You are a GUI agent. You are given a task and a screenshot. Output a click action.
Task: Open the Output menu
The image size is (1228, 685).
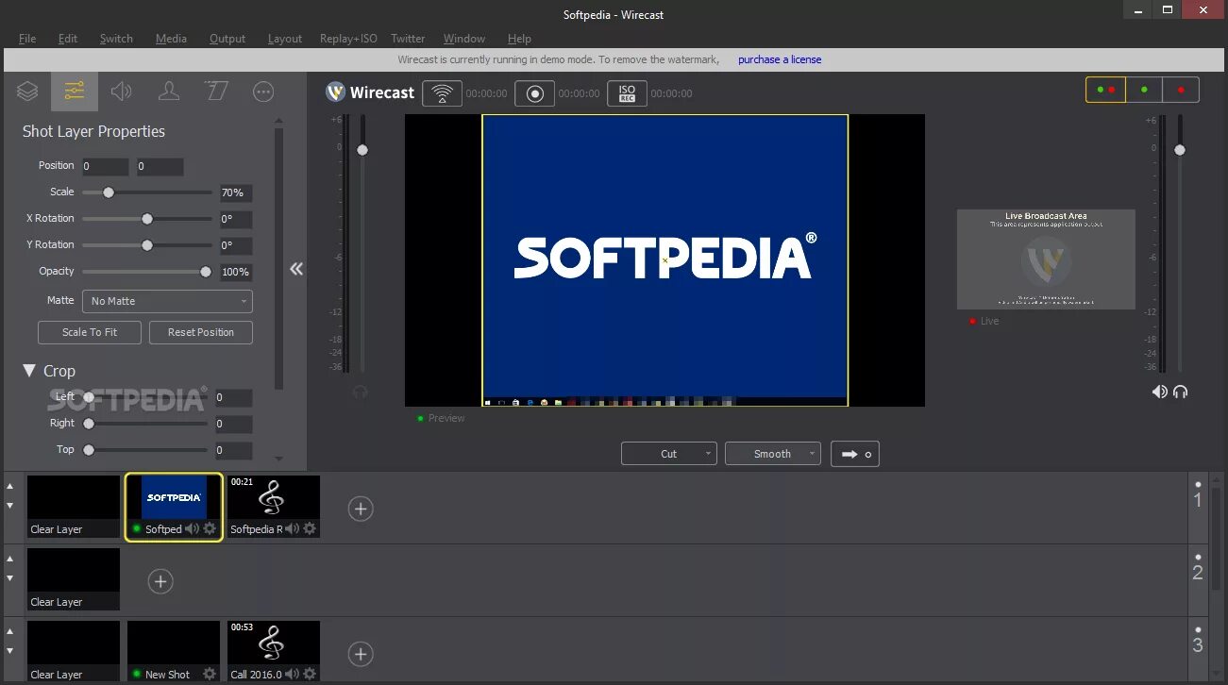coord(227,39)
